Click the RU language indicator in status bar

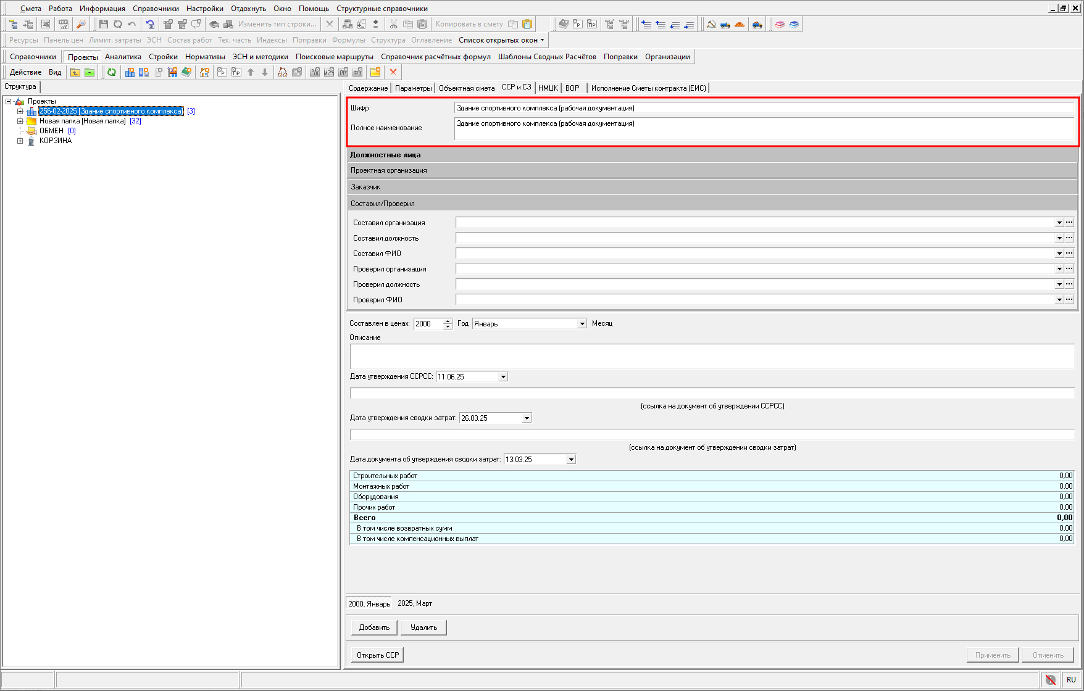pos(1071,679)
